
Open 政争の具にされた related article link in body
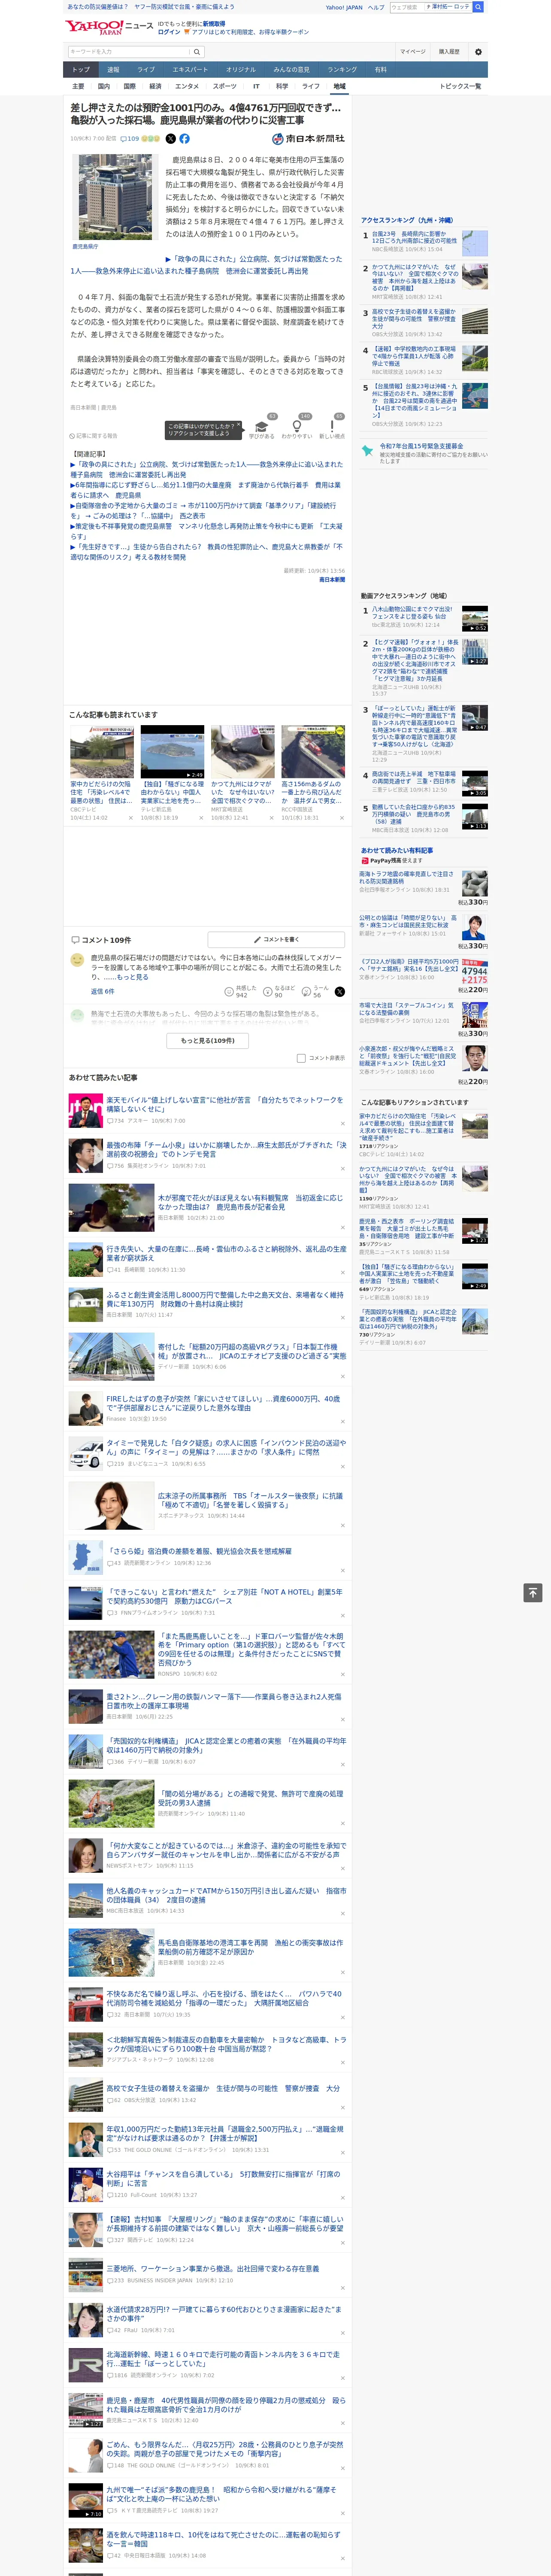(205, 264)
